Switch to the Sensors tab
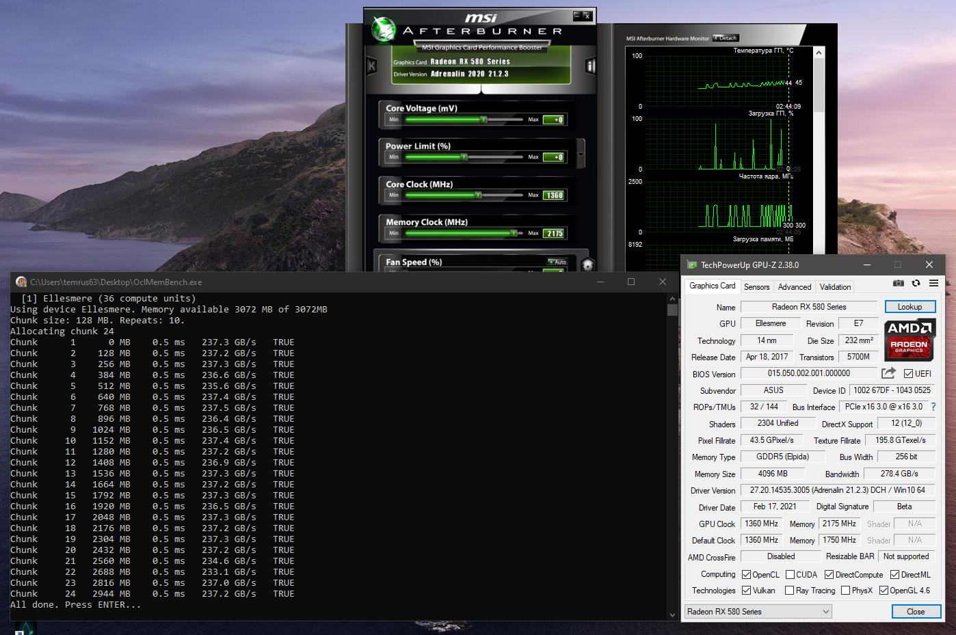Viewport: 956px width, 635px height. tap(756, 287)
